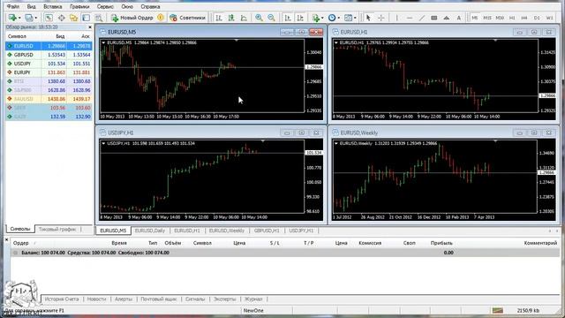Select the GBPUSD row in Market Watch
565x318 pixels.
coord(49,55)
